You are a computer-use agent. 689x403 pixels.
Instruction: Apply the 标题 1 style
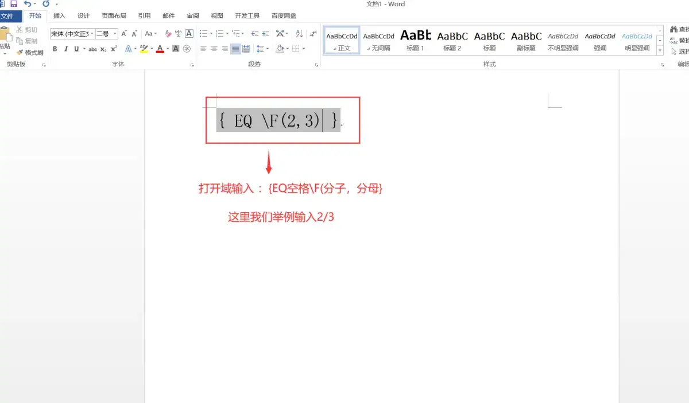click(416, 40)
